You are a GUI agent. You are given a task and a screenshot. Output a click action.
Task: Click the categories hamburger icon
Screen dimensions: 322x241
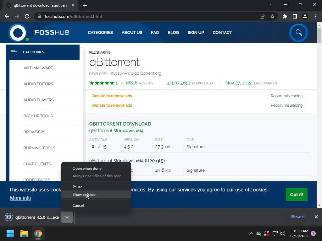pyautogui.click(x=14, y=52)
